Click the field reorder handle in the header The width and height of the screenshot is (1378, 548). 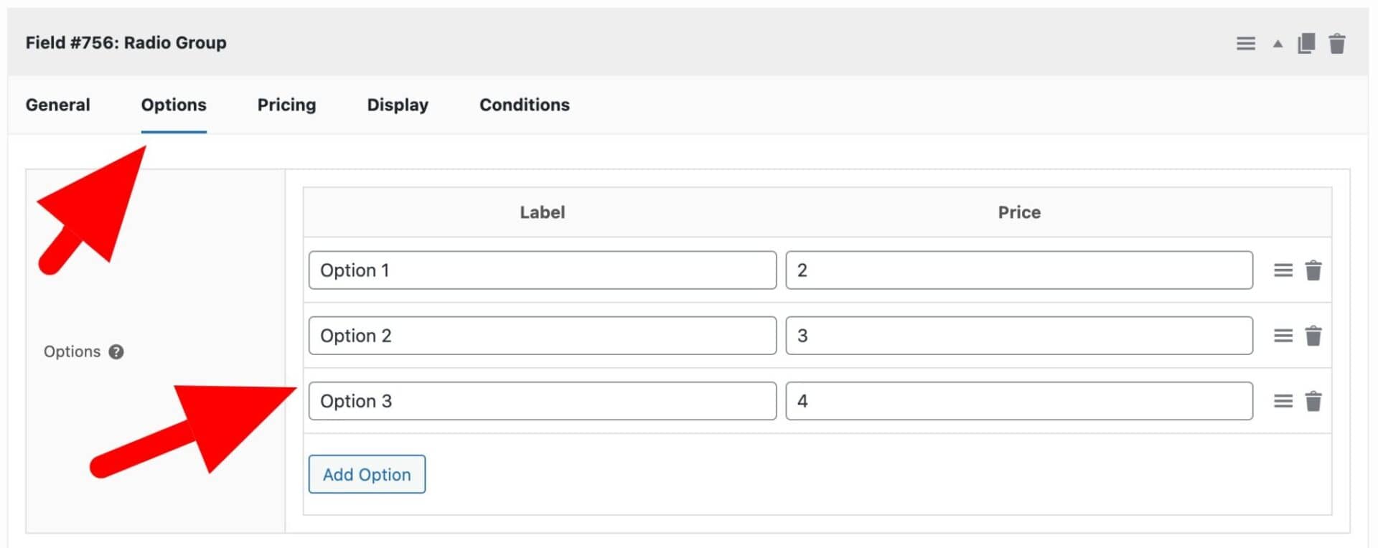click(1246, 43)
